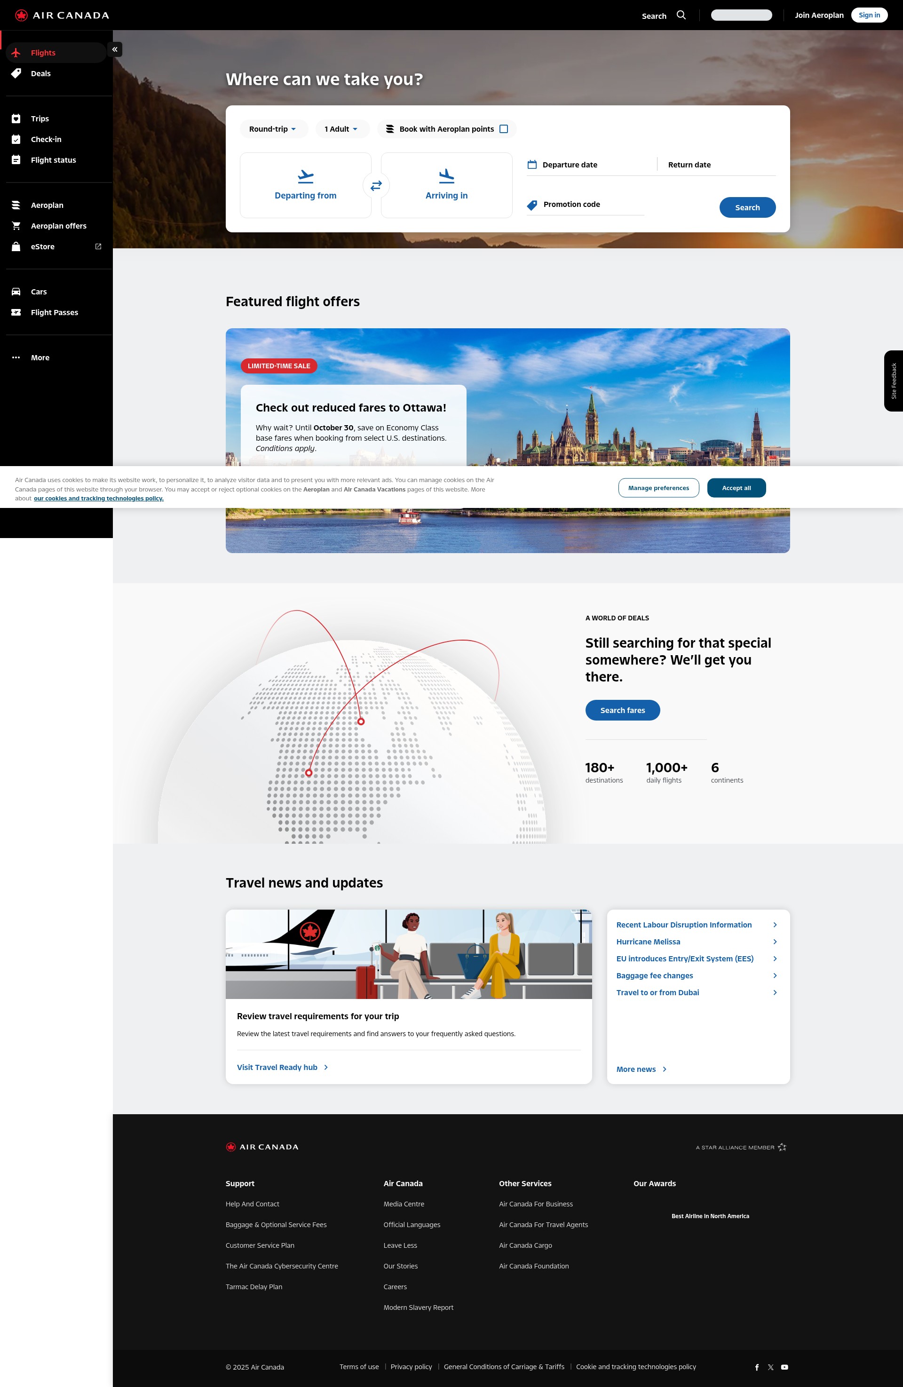Click the Search fares button
Screen dimensions: 903x1387
tap(623, 710)
